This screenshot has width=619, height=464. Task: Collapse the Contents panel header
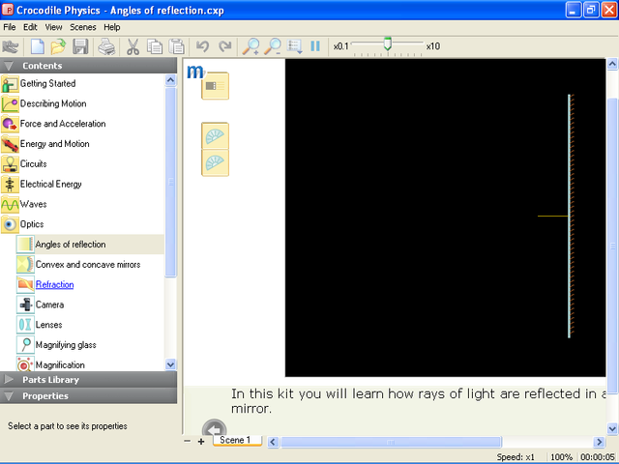(88, 66)
